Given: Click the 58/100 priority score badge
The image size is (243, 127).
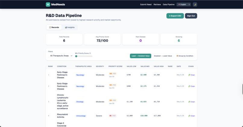Looking at the screenshot, I should coord(112,74).
